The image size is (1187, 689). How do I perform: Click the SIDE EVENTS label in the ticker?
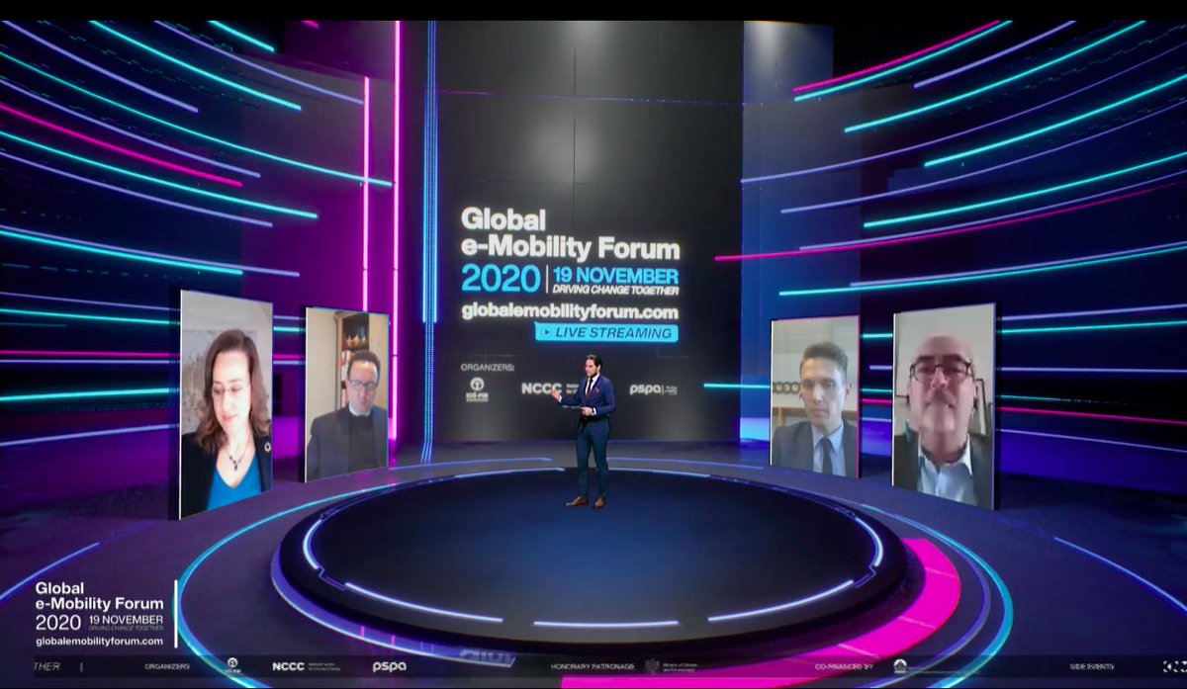pyautogui.click(x=1091, y=666)
